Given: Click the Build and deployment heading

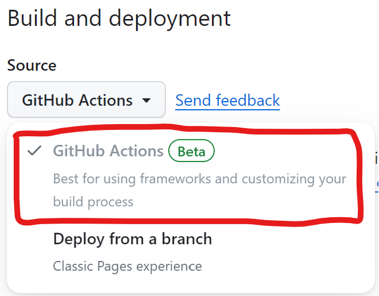Looking at the screenshot, I should pyautogui.click(x=119, y=18).
